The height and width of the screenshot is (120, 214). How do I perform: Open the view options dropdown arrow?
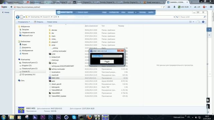click(193, 22)
